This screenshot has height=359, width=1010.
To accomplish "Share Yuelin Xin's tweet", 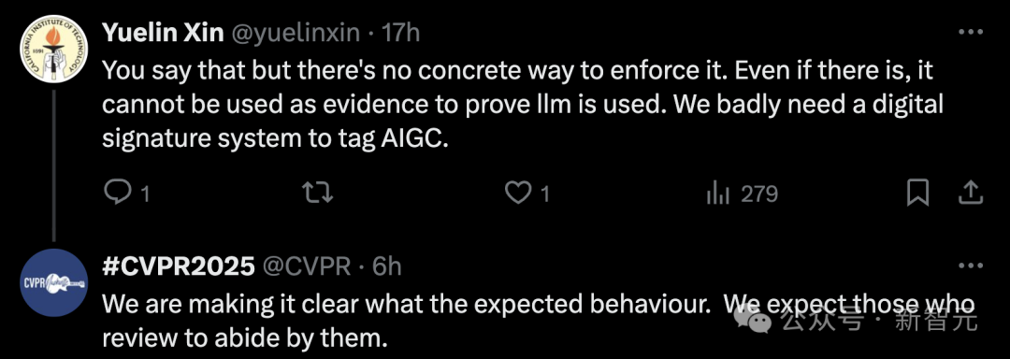I will [x=972, y=193].
